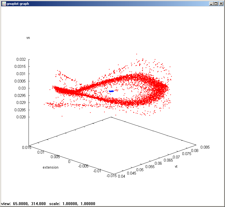Click the blue data point cluster
The image size is (225, 207).
[x=111, y=91]
